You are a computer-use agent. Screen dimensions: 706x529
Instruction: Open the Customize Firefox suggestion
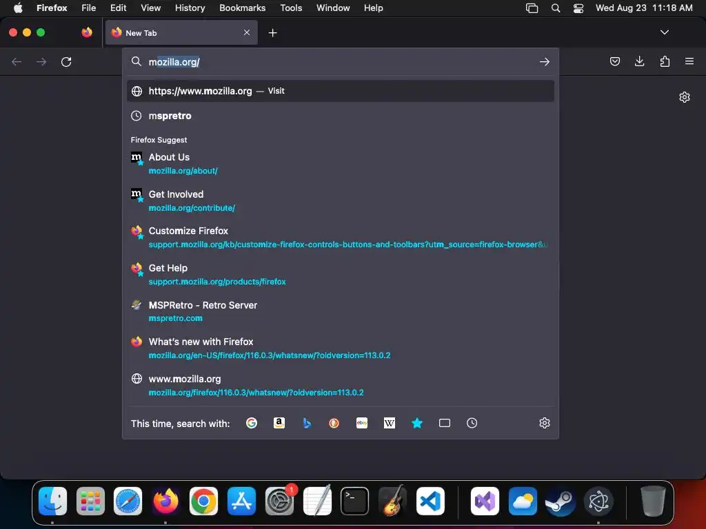tap(341, 237)
